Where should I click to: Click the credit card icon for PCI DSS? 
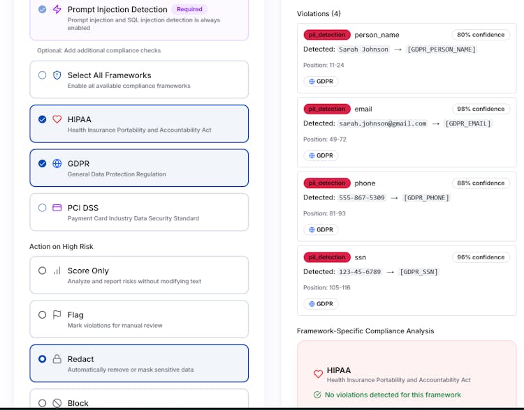pos(57,208)
